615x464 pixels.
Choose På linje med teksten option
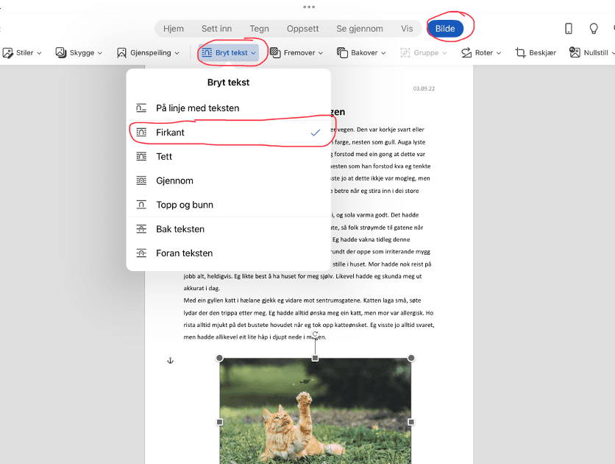[229, 108]
